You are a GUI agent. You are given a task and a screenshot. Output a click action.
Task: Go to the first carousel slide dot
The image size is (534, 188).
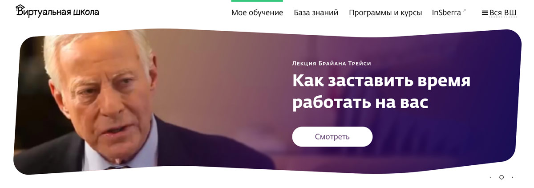pos(490,177)
